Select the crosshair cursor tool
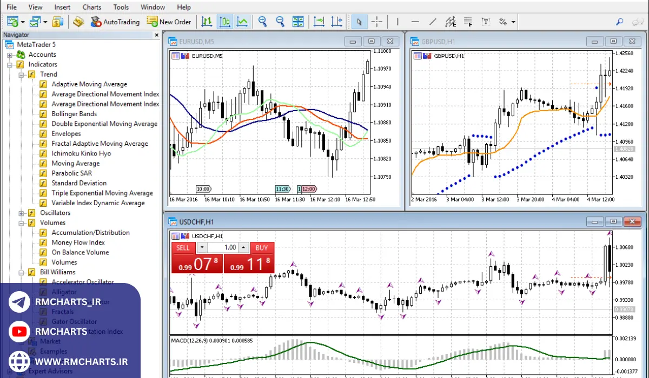This screenshot has width=649, height=378. tap(377, 22)
